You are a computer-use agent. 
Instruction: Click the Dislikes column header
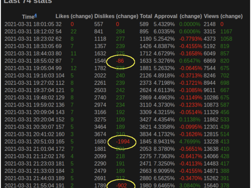[104, 16]
